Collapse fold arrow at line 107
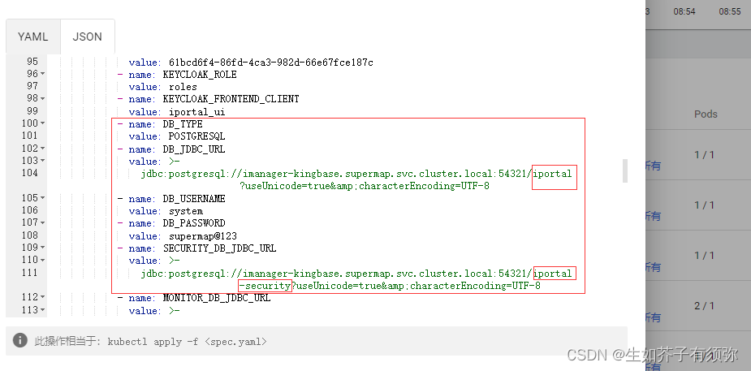Viewport: 751px width, 371px height. point(43,222)
